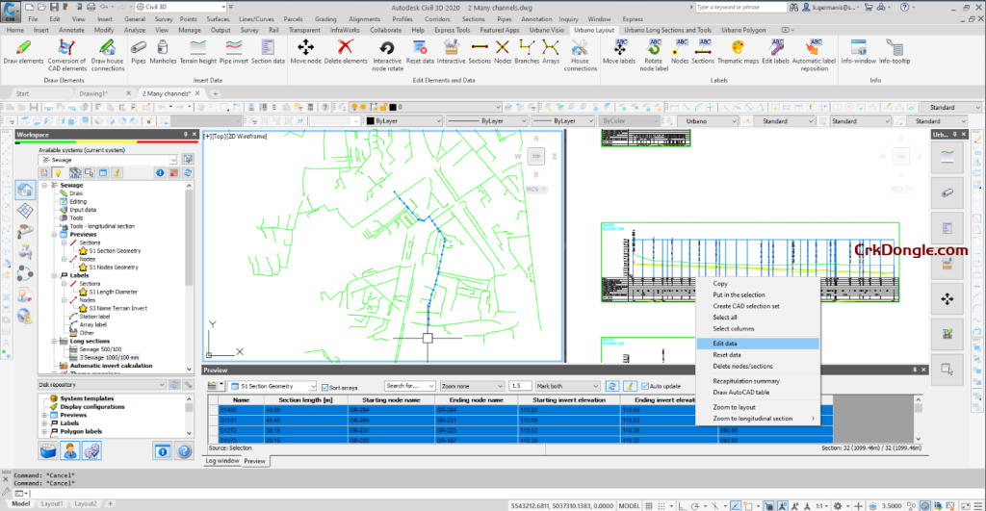Click Recapitulation summary menu entry
The height and width of the screenshot is (511, 986).
[x=758, y=381]
